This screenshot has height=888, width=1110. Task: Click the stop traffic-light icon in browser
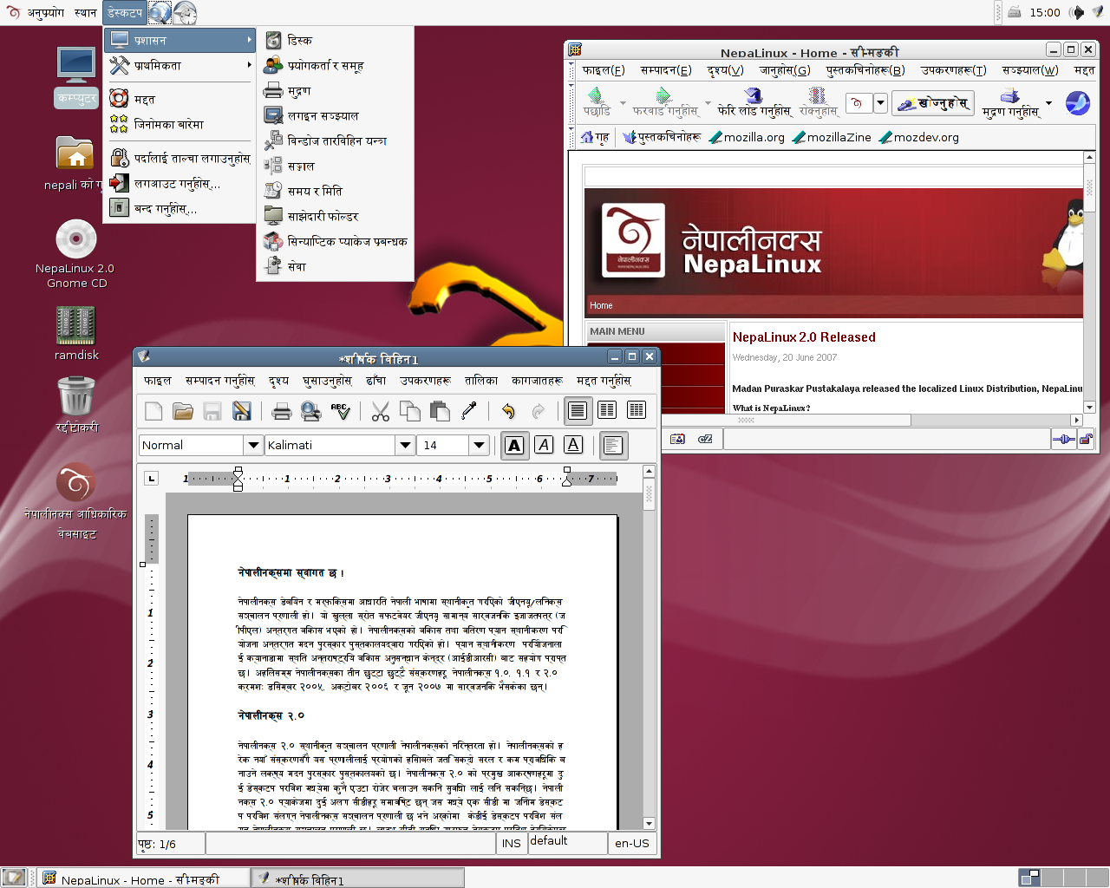tap(817, 95)
